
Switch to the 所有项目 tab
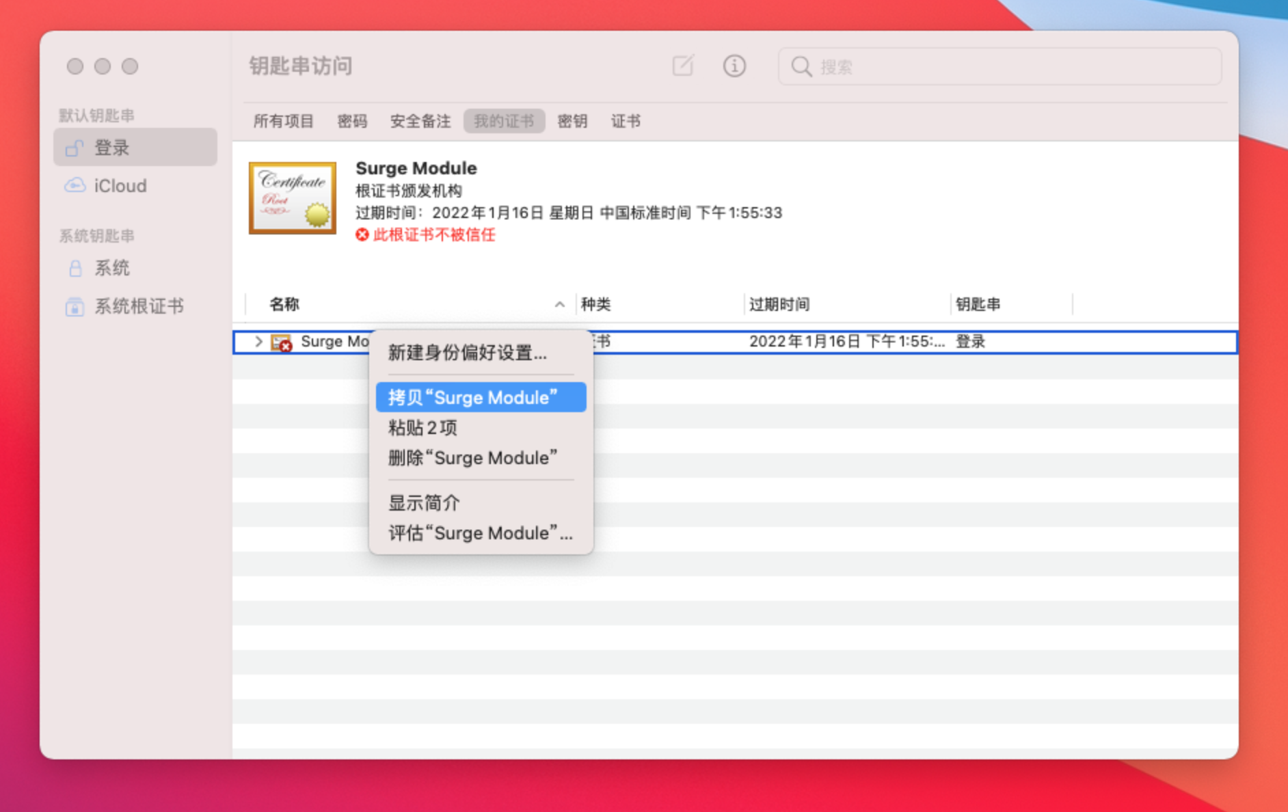(284, 121)
